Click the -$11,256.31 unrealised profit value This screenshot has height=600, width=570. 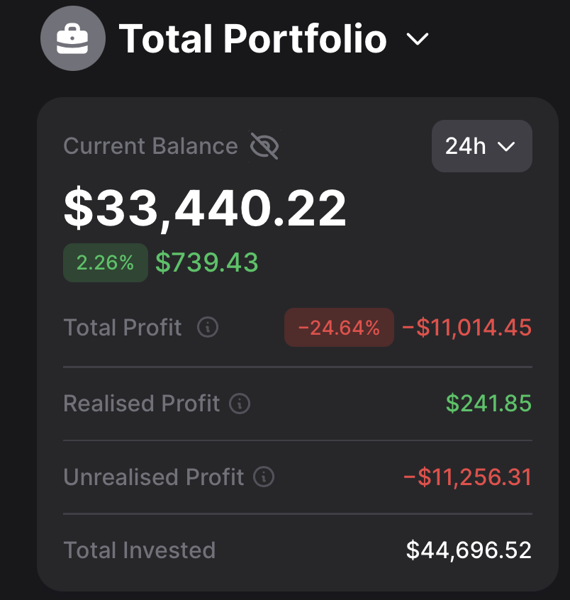[467, 477]
